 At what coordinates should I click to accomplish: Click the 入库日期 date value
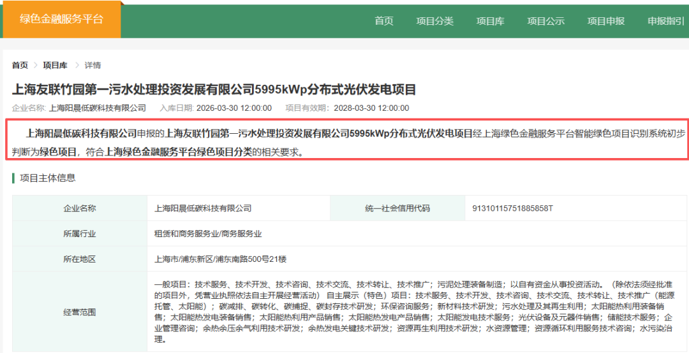(233, 108)
